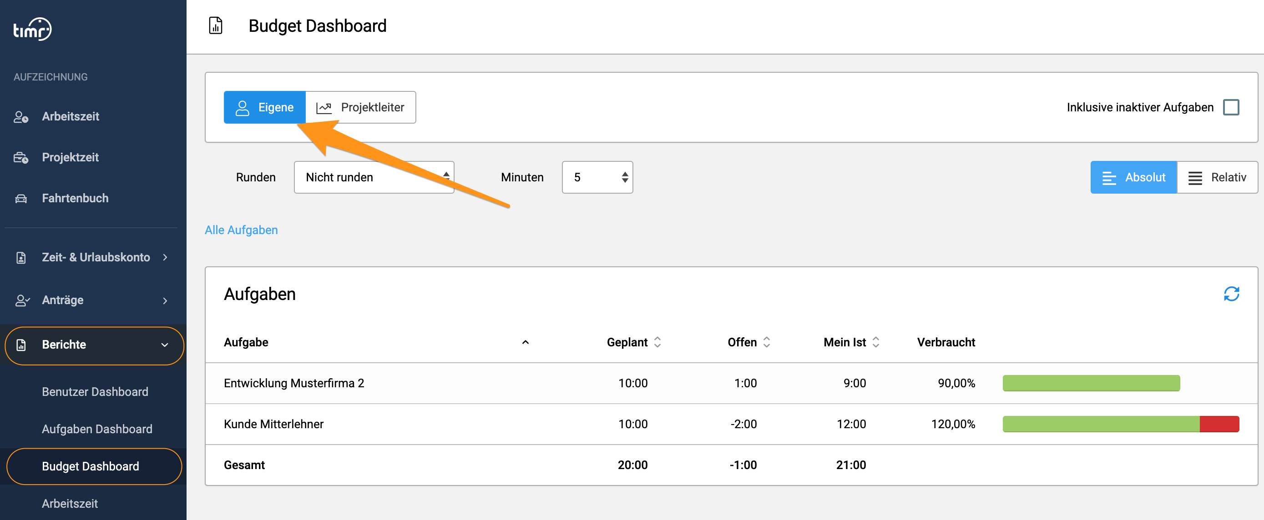Click the bars icon in Absolut button
Viewport: 1264px width, 520px height.
(1109, 177)
